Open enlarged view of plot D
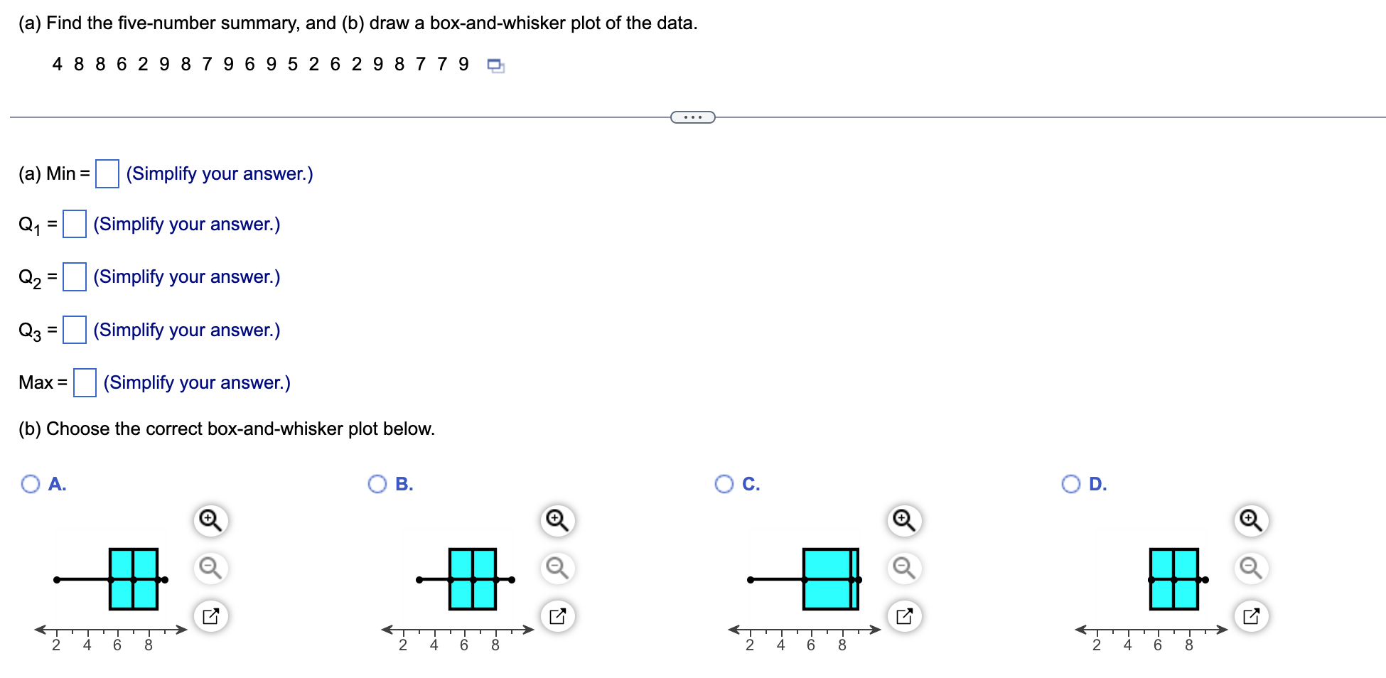Viewport: 1386px width, 678px height. (x=1250, y=615)
